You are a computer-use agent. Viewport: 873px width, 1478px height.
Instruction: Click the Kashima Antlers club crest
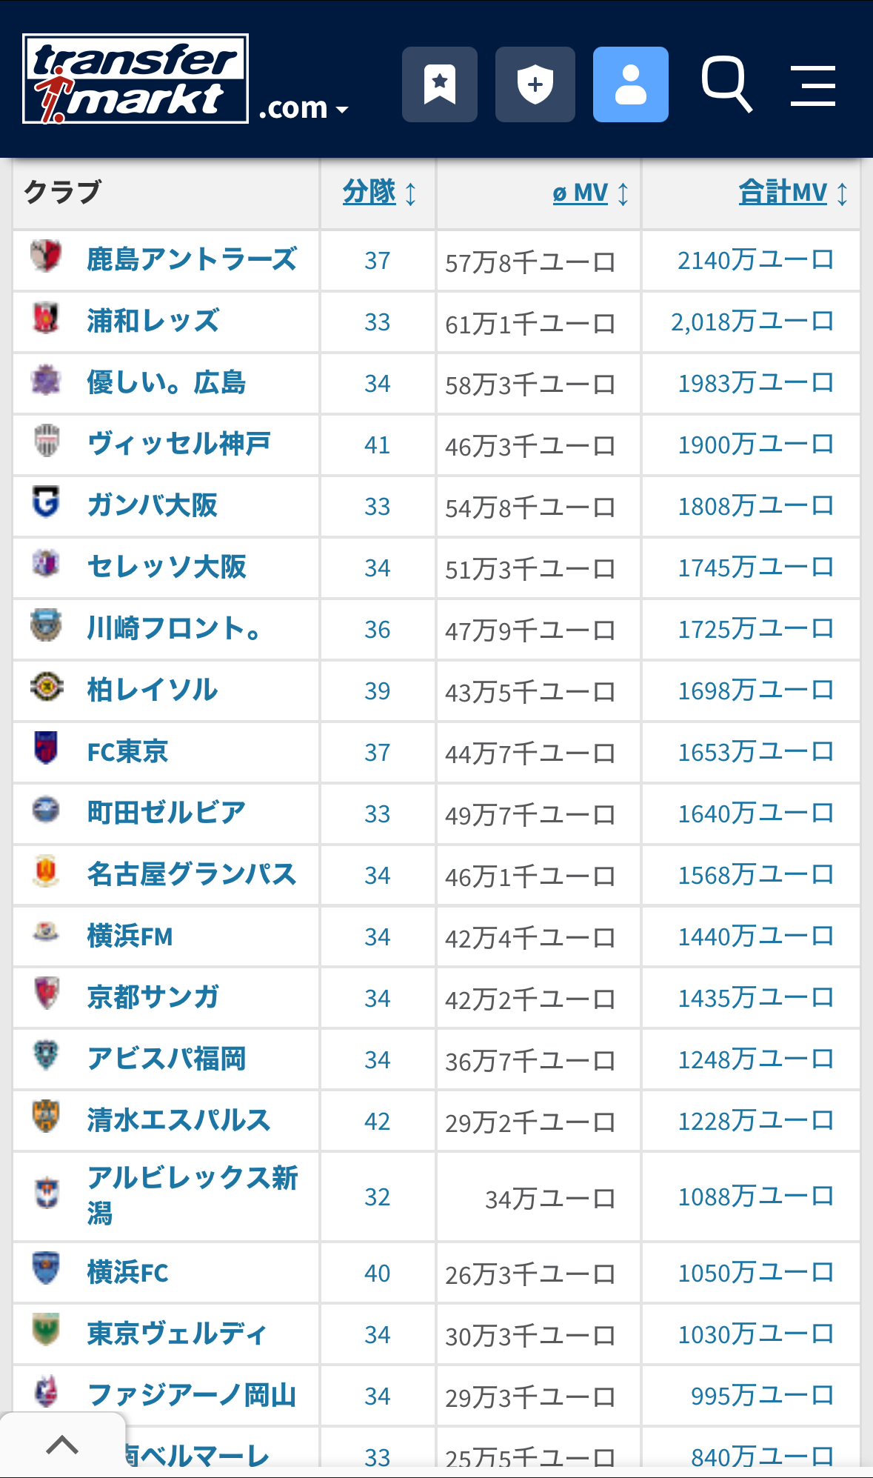[x=46, y=256]
